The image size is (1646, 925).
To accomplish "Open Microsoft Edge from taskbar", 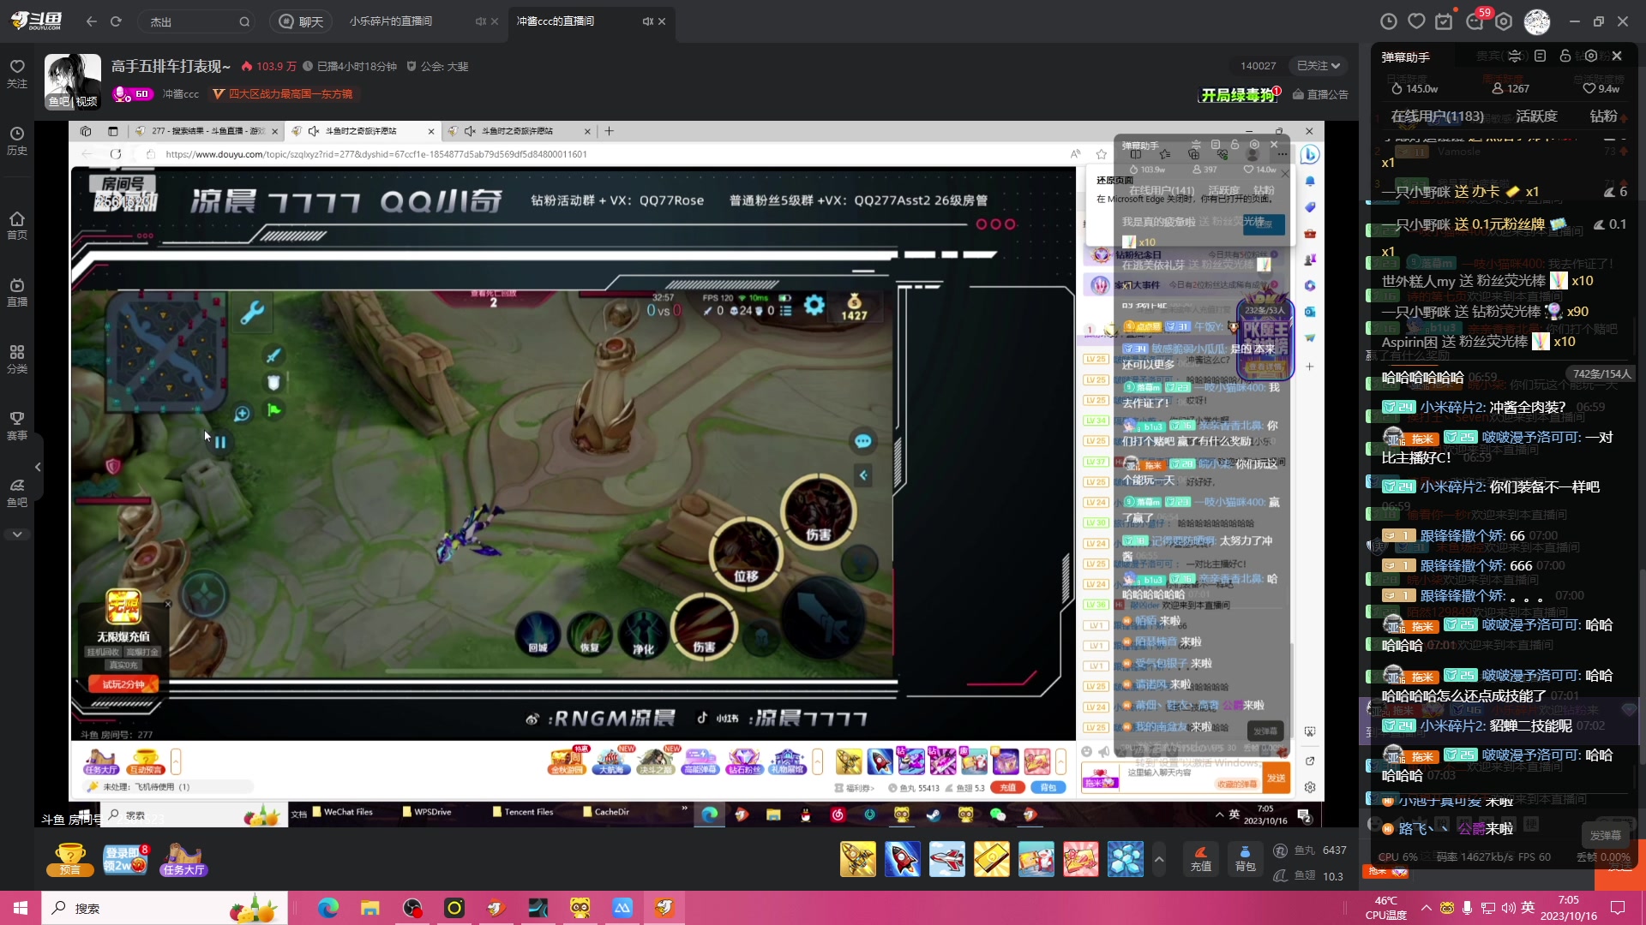I will pos(328,908).
